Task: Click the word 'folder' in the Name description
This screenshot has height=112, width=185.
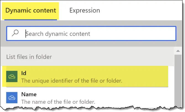Action: pos(87,102)
